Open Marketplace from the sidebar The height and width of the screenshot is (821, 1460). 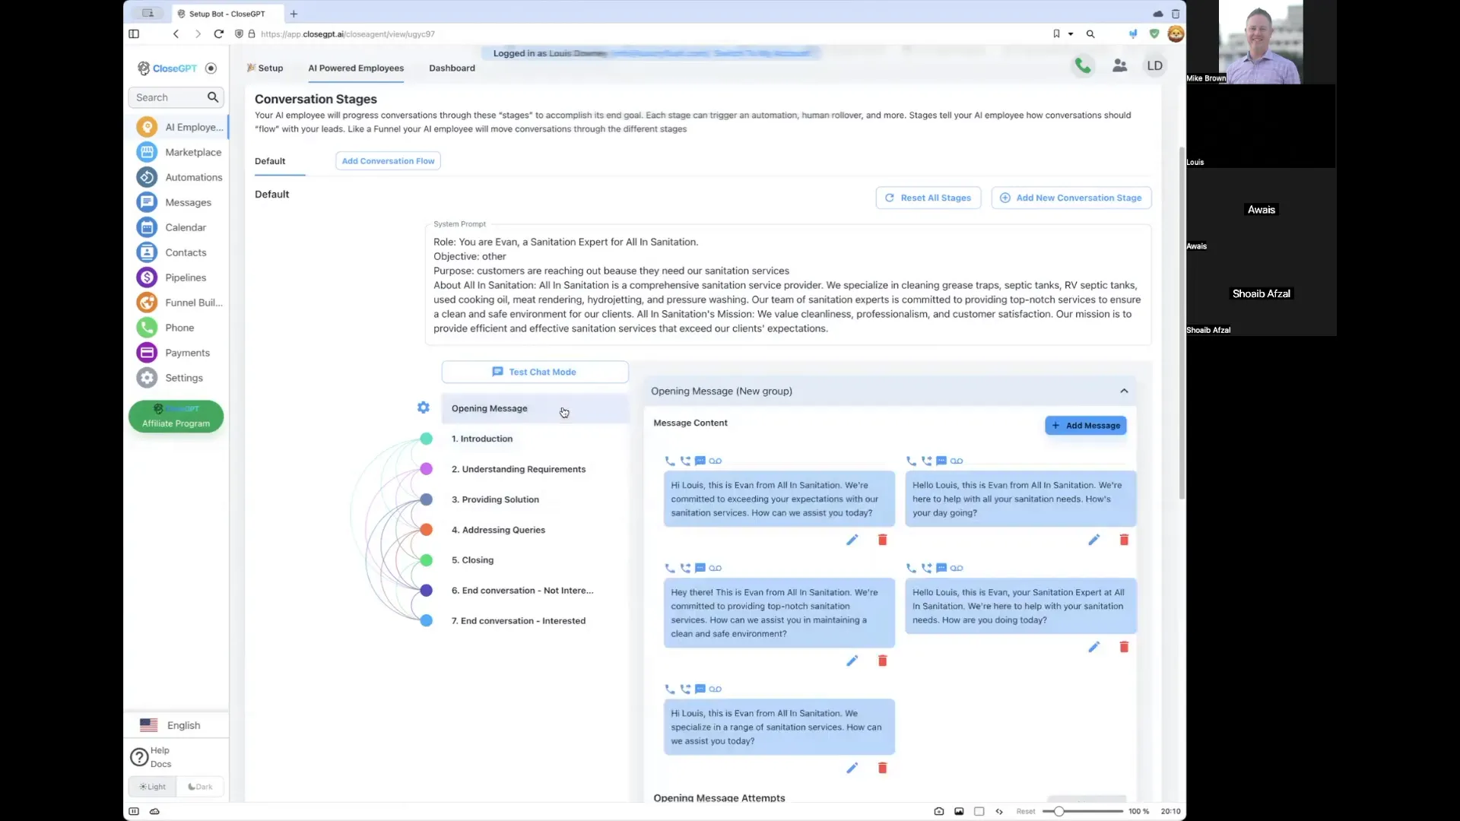[x=179, y=152]
